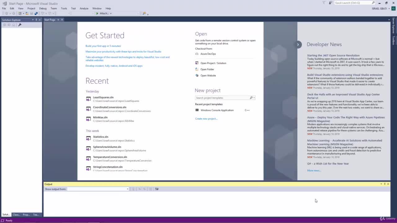
Task: Open the Output window position dropdown
Action: (381, 184)
